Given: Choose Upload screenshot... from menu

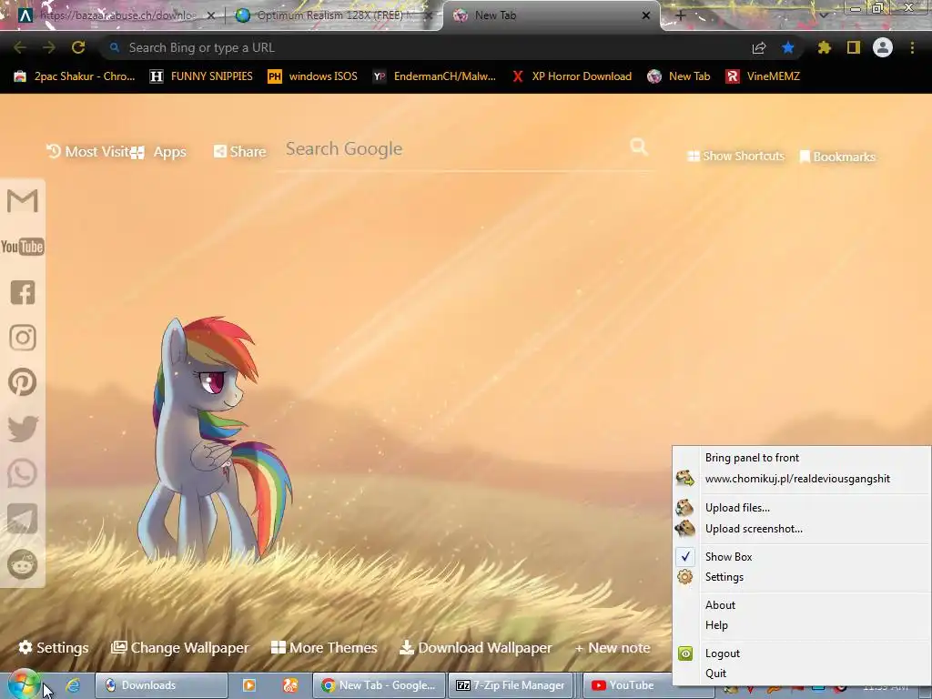Looking at the screenshot, I should click(x=801, y=529).
